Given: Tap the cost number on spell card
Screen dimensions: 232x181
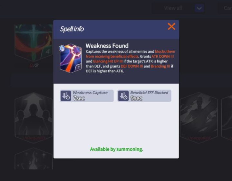Looking at the screenshot, I should (x=79, y=67).
